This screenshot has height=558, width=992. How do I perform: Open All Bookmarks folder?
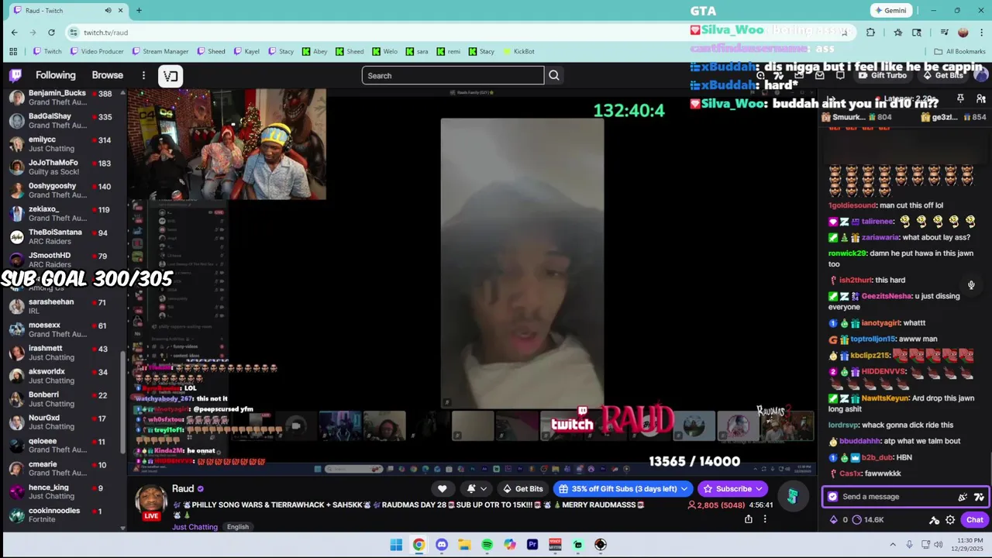[x=959, y=51]
